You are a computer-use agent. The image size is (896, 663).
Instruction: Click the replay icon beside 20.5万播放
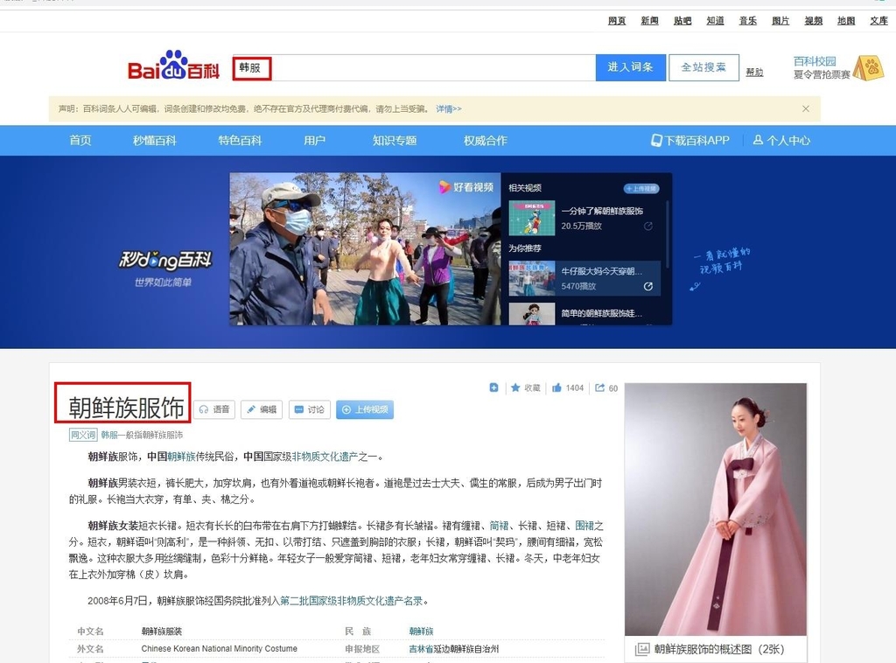[648, 227]
